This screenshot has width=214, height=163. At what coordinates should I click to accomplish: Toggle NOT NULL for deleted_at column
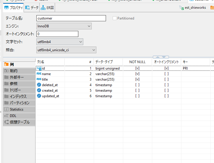(x=137, y=85)
